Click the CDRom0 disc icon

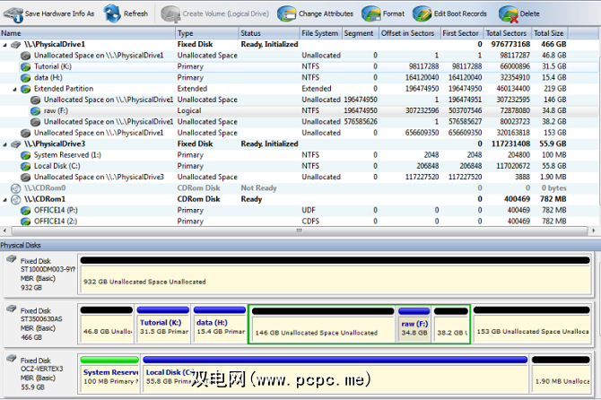pyautogui.click(x=15, y=188)
